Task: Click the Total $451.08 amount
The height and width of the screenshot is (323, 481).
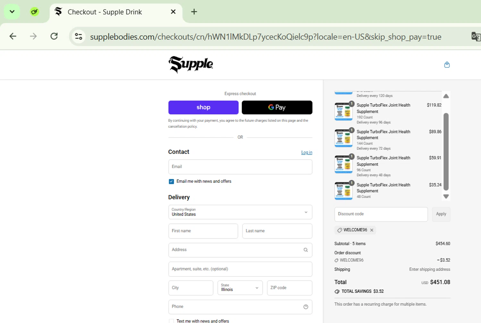Action: (440, 282)
